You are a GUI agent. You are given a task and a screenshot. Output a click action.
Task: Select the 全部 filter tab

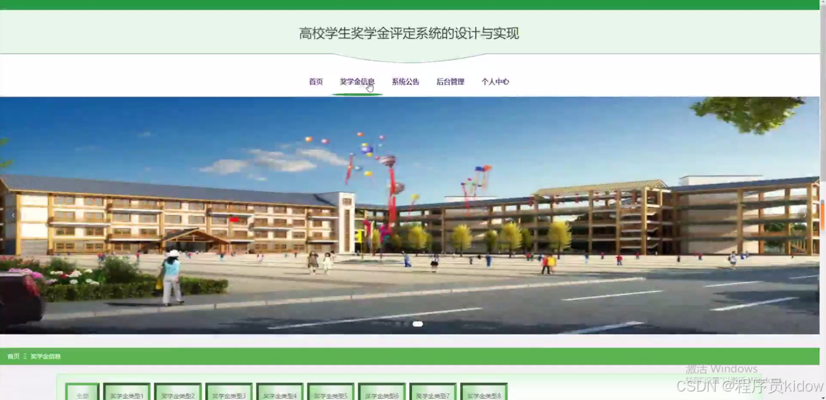pyautogui.click(x=82, y=393)
